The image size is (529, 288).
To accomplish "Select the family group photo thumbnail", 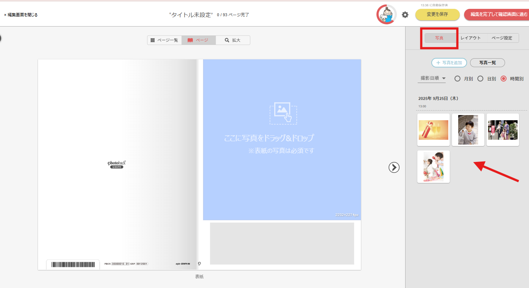I will coord(503,130).
